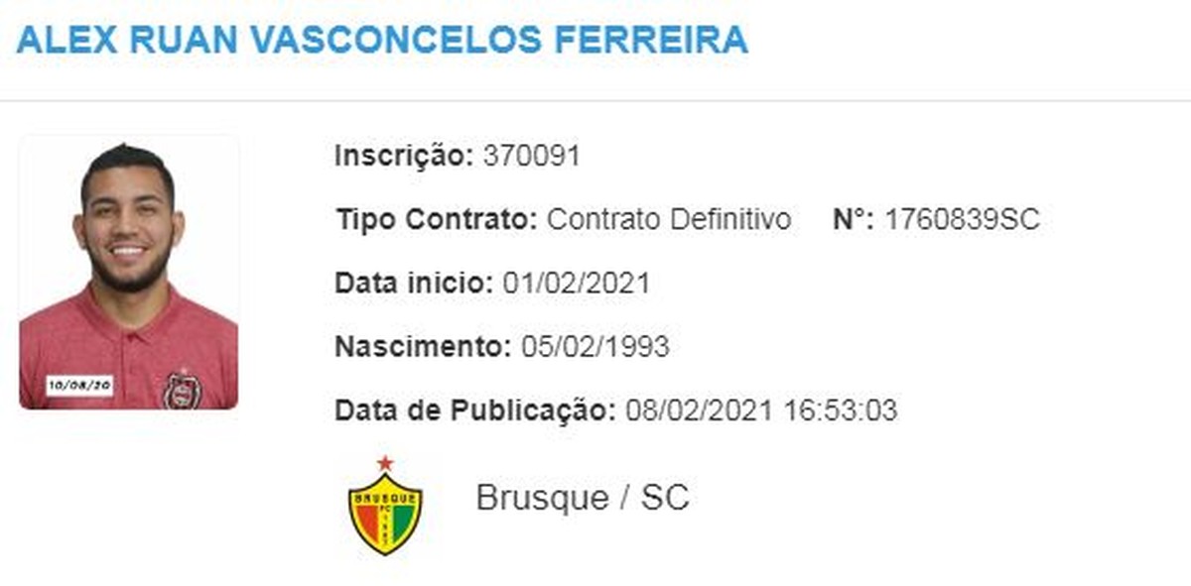The image size is (1191, 586).
Task: Select the Brusque / SC club text
Action: point(582,497)
